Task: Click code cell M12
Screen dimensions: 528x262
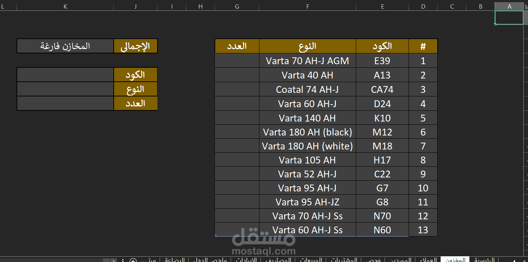Action: [x=382, y=132]
